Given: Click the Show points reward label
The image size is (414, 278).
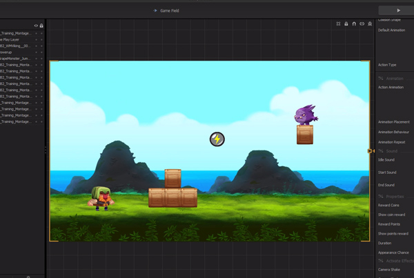Looking at the screenshot, I should pyautogui.click(x=393, y=234).
